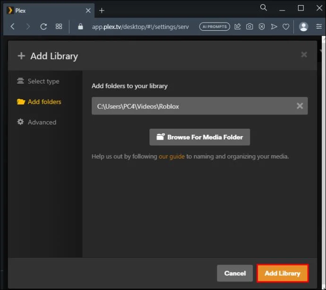Click Browse For Media Folder
326x290 pixels.
pos(199,137)
